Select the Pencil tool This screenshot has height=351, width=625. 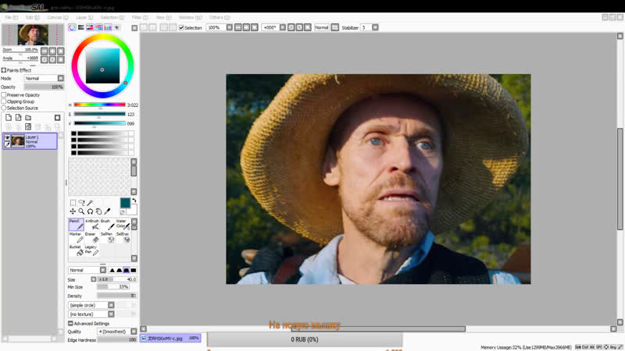click(76, 225)
